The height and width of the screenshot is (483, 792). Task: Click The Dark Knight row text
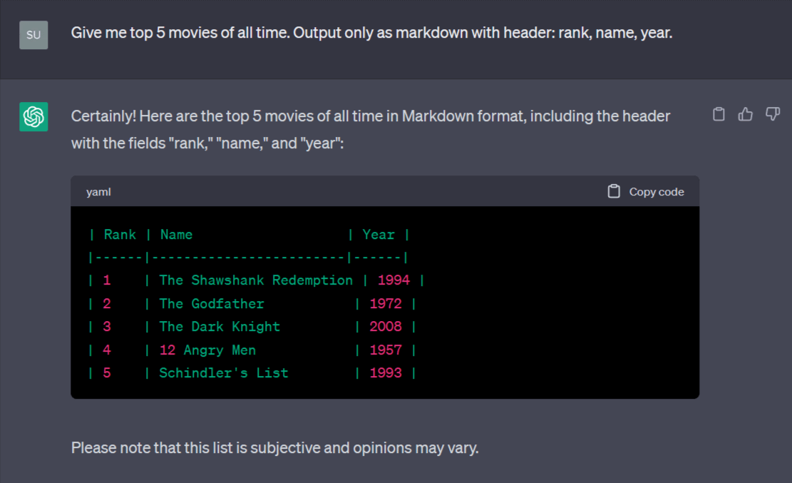click(x=252, y=327)
